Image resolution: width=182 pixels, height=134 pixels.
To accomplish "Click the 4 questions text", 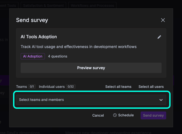I will click(58, 56).
